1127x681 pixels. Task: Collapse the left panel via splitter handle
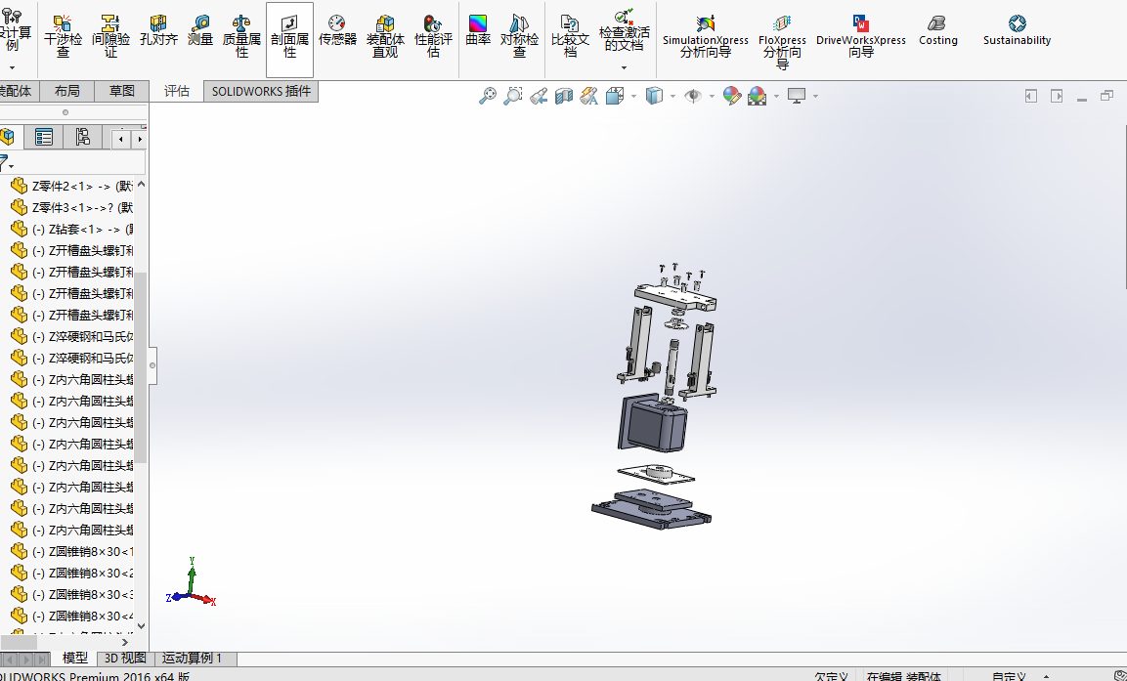point(152,365)
